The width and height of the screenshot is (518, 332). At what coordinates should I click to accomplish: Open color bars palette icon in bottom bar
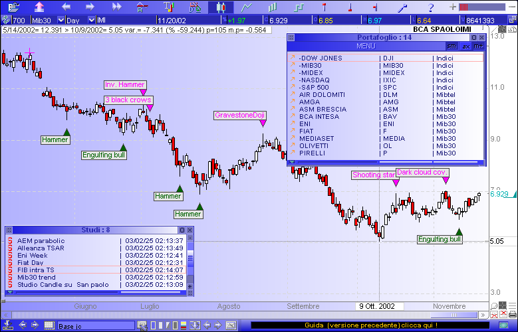pos(183,325)
